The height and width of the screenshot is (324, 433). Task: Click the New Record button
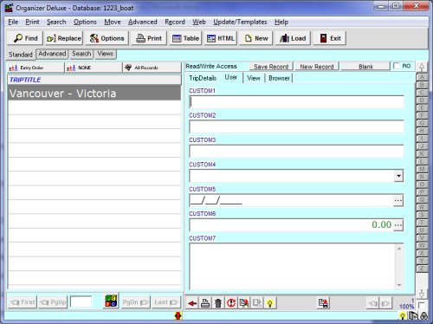317,67
